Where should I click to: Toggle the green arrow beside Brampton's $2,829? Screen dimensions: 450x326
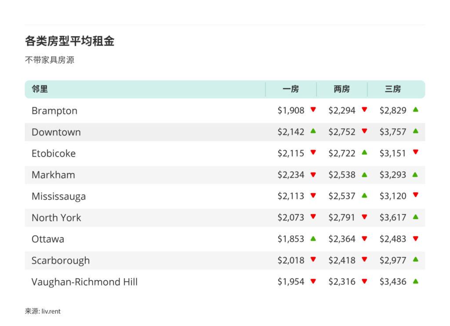416,110
